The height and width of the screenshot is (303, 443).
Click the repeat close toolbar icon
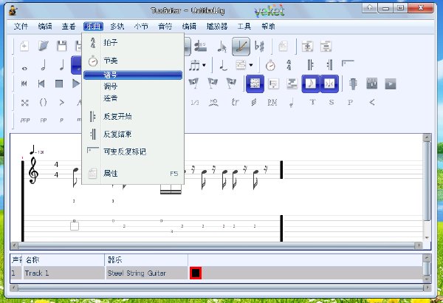pos(329,65)
